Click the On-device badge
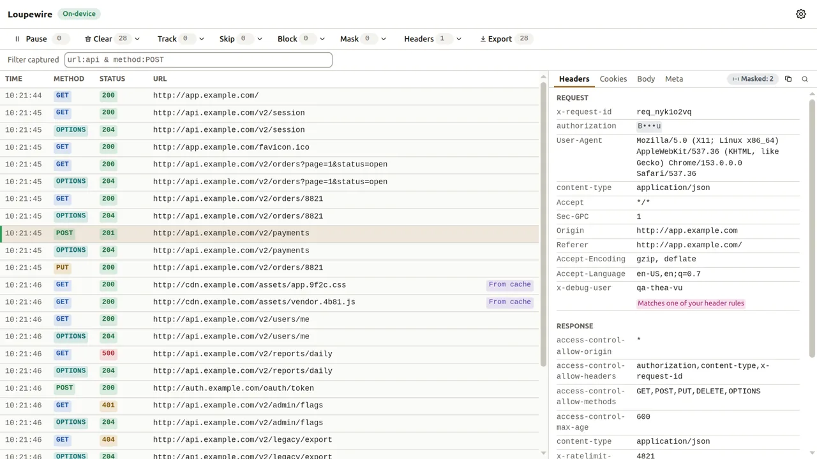The width and height of the screenshot is (817, 459). [x=79, y=14]
